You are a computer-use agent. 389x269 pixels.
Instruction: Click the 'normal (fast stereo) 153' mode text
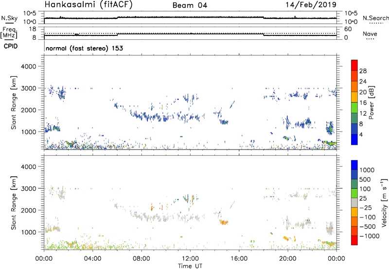(84, 48)
